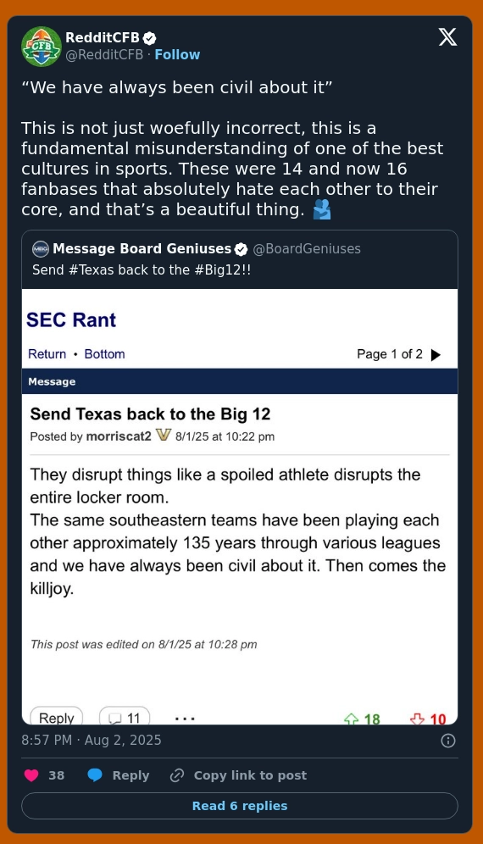
Task: Click the Message Board Geniuses avatar
Action: [41, 248]
